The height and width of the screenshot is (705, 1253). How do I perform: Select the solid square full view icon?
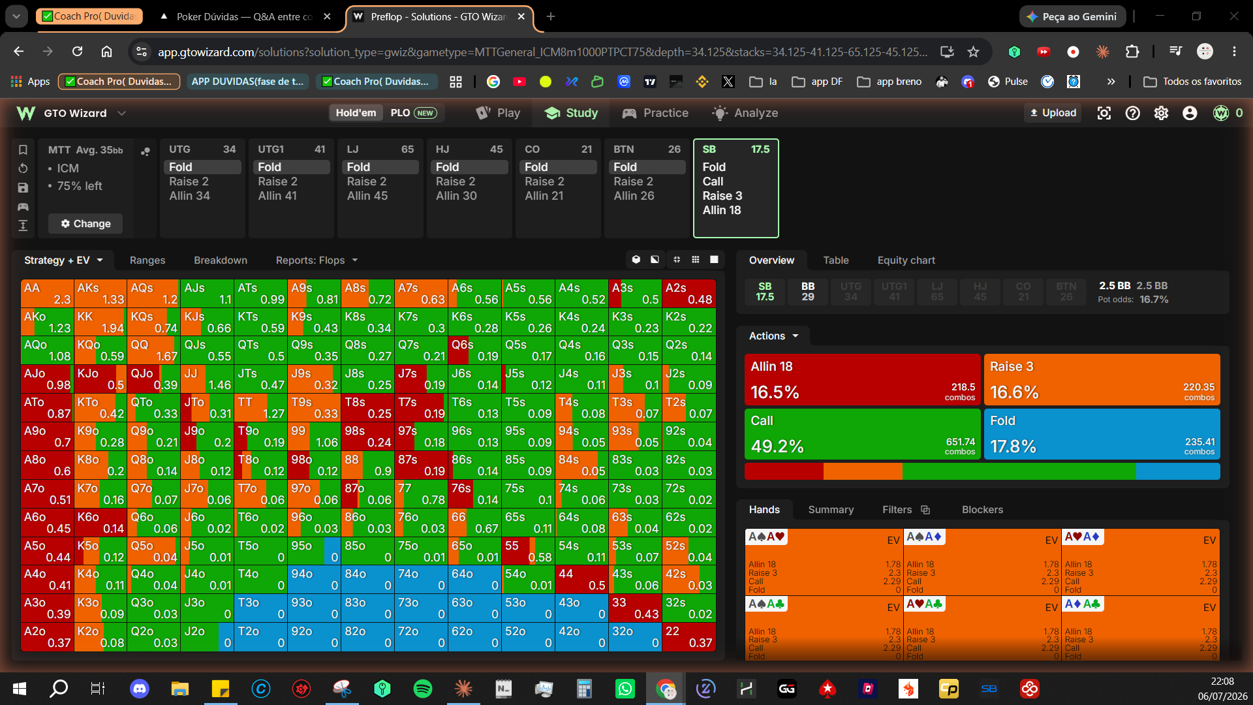(715, 260)
